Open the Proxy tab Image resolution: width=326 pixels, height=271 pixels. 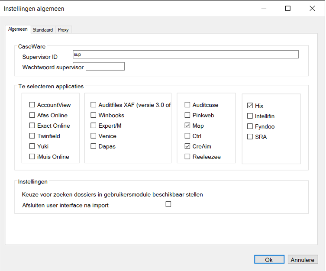(x=63, y=30)
